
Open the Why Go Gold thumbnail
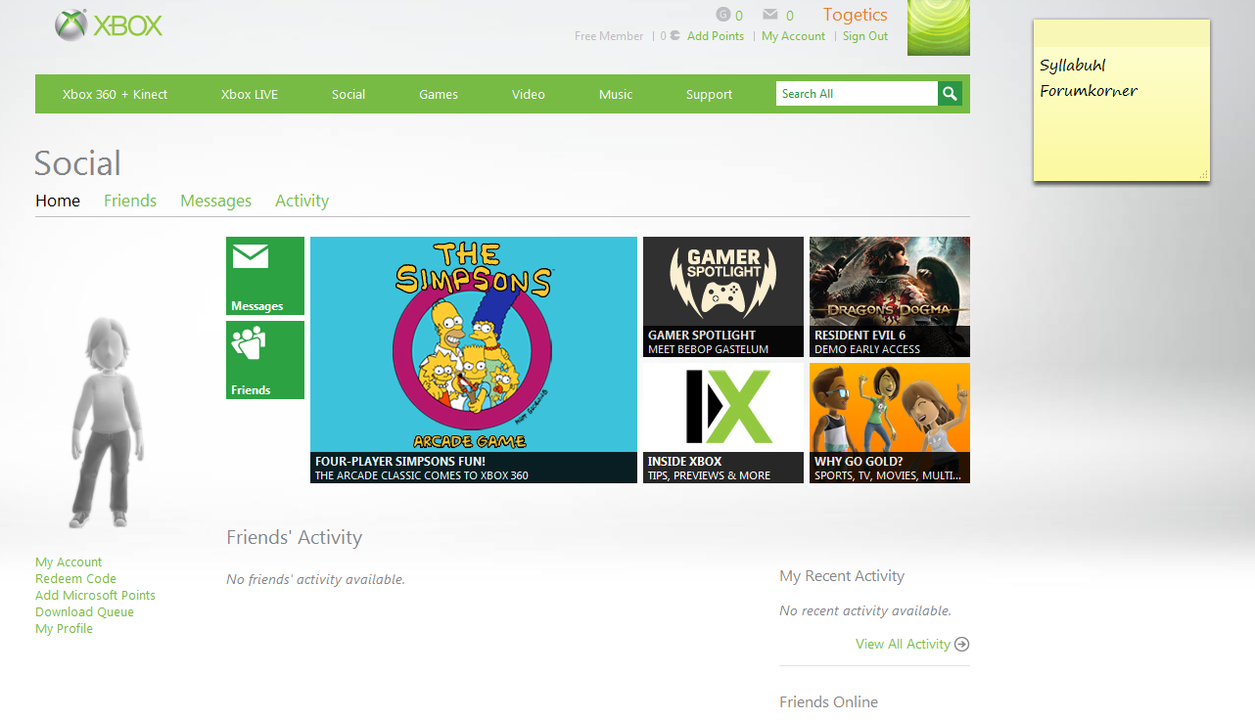890,423
